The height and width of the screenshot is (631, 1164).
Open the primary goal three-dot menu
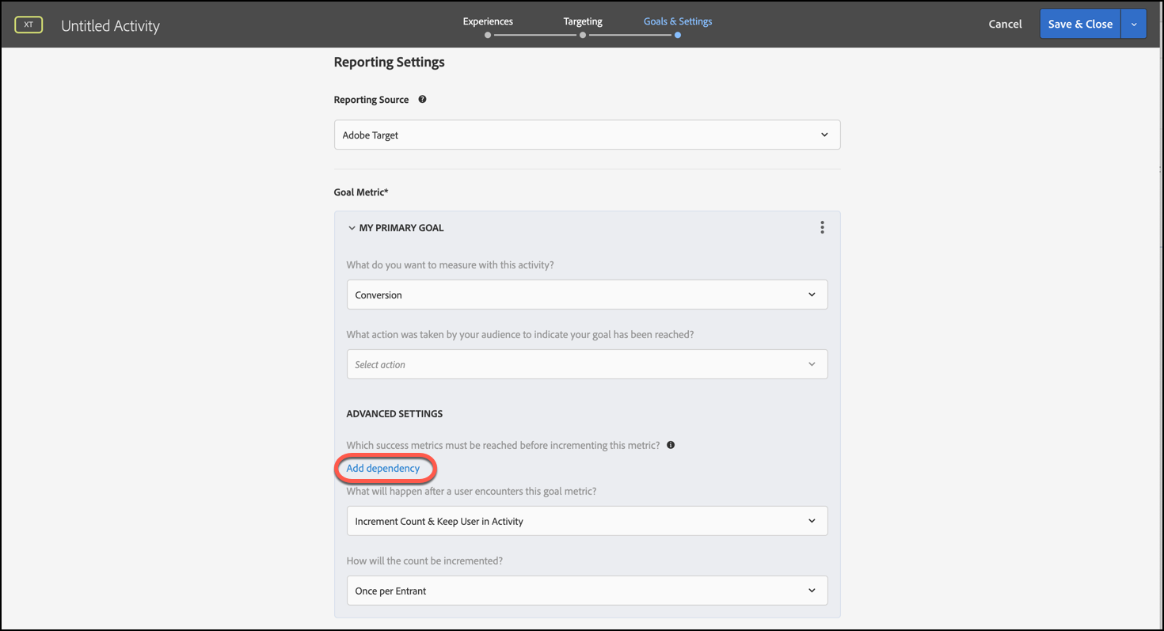pyautogui.click(x=822, y=228)
